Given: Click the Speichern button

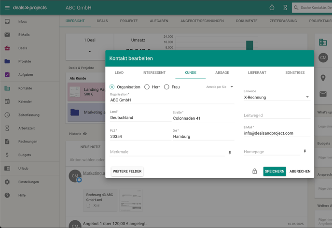Looking at the screenshot, I should (275, 171).
